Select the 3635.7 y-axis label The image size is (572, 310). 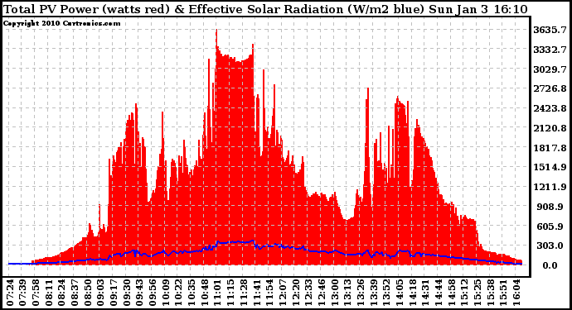point(550,30)
